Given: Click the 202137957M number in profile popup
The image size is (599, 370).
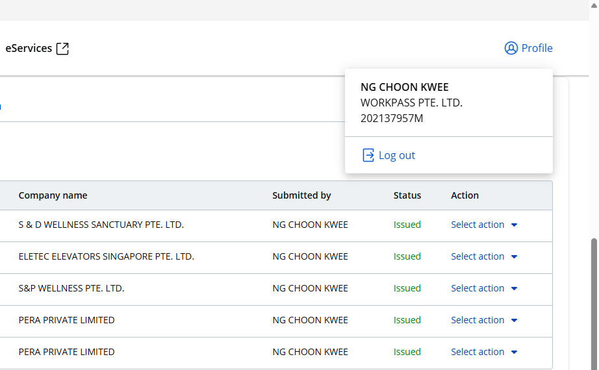Looking at the screenshot, I should 392,118.
